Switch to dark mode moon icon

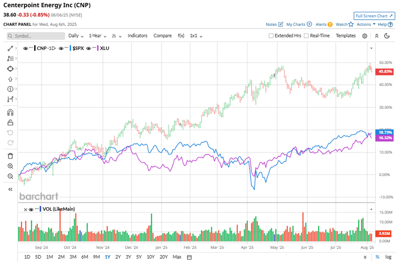(x=387, y=36)
